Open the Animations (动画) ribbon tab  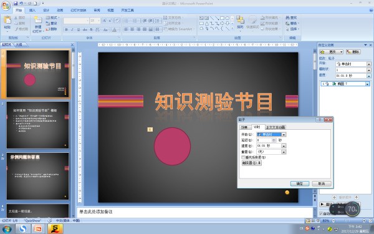(x=60, y=10)
